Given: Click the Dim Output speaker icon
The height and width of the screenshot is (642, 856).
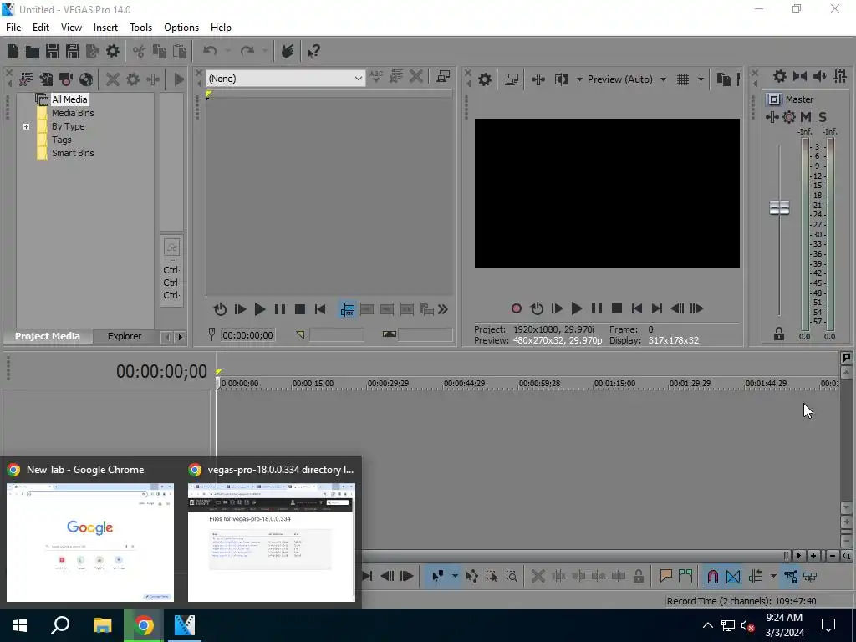Looking at the screenshot, I should click(x=820, y=76).
